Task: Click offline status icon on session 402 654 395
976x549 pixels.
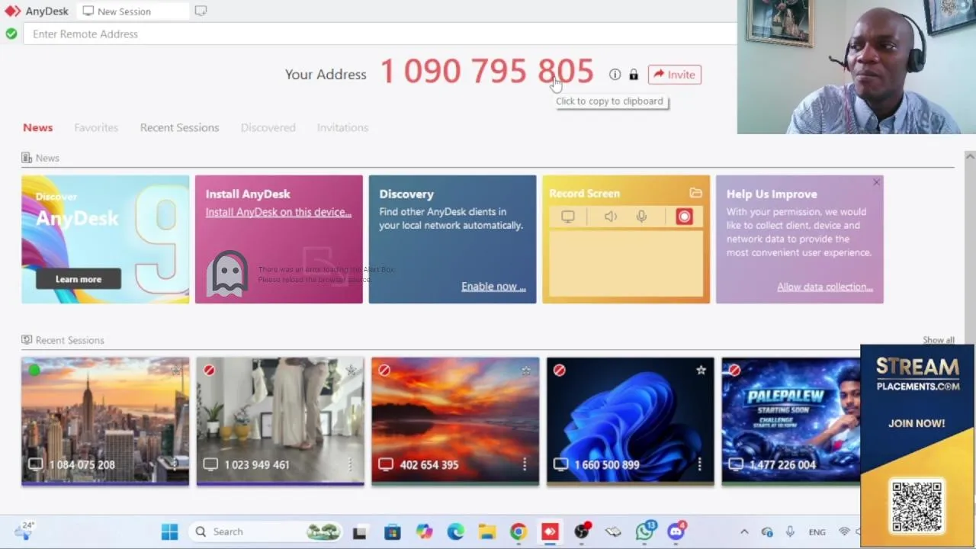Action: point(384,371)
